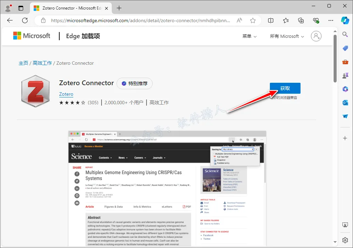
Task: View site information lock icon
Action: click(x=43, y=20)
